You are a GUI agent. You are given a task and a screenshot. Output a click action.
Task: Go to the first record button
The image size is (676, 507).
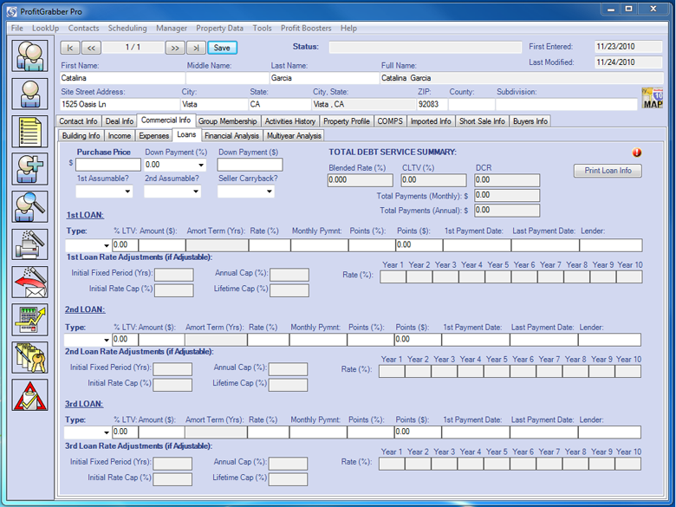click(70, 48)
